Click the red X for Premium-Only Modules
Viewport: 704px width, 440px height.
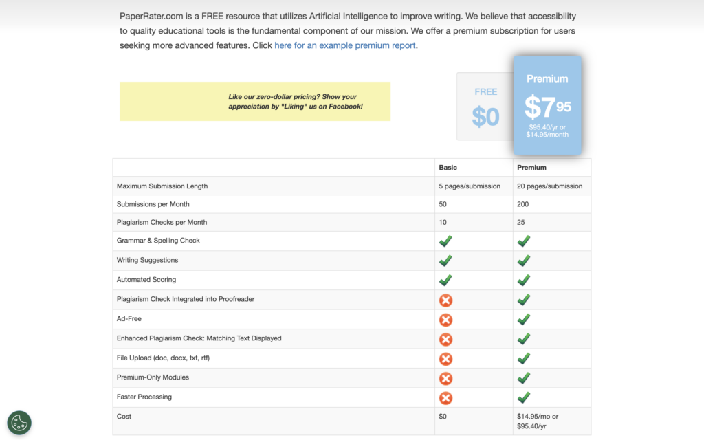[x=445, y=378]
